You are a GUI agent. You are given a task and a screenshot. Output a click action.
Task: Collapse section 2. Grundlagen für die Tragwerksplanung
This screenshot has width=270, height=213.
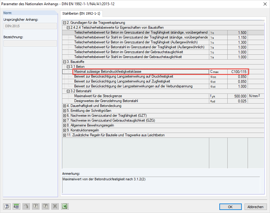click(64, 23)
